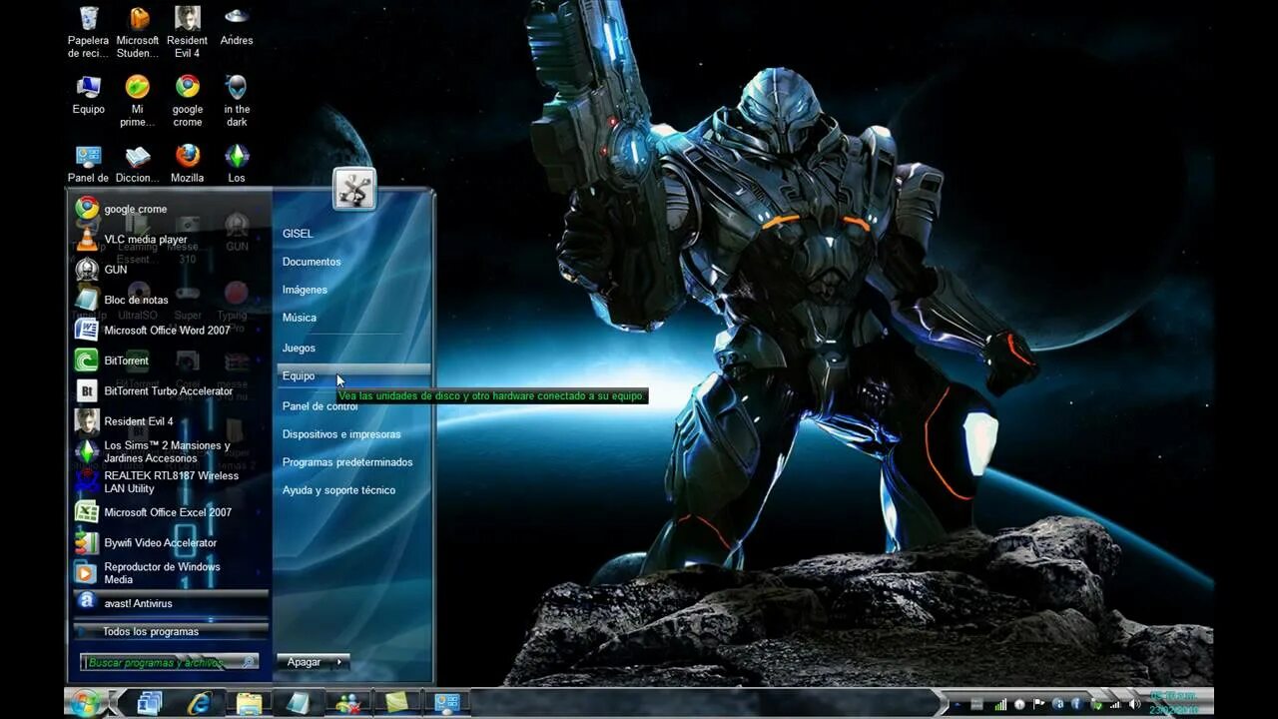Launch VLC media player from Start menu
This screenshot has width=1278, height=719.
click(171, 239)
